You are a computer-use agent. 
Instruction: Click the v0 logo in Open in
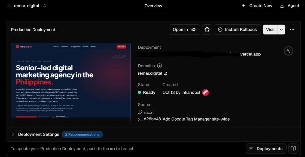(193, 30)
